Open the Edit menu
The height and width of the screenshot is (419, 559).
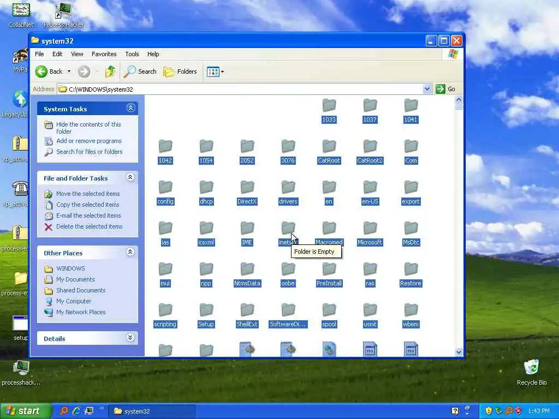pos(57,54)
